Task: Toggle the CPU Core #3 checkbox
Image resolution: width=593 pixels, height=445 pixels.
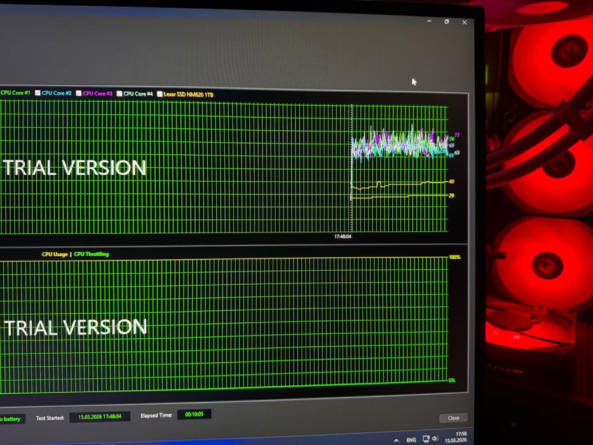Action: 79,93
